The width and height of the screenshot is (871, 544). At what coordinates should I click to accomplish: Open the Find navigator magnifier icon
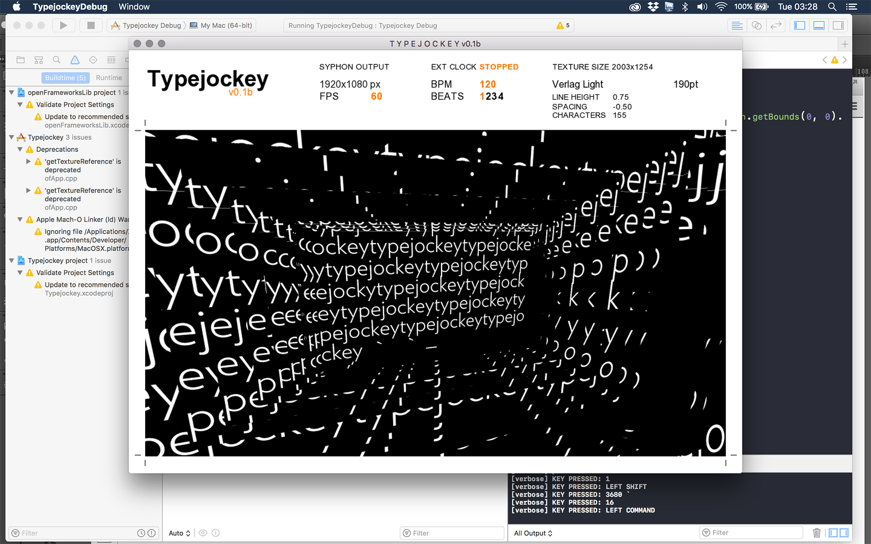[57, 60]
